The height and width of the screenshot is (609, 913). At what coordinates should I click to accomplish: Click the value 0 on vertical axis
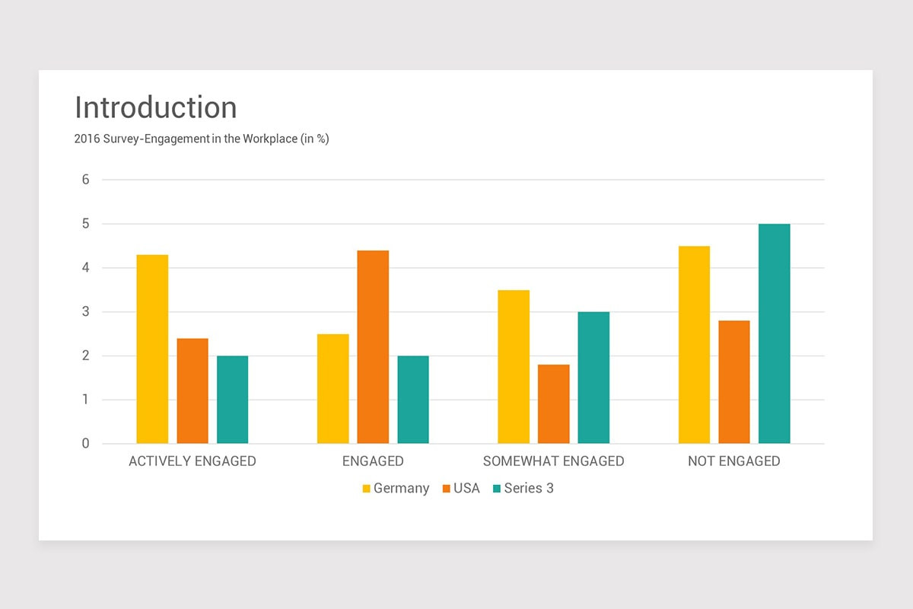click(86, 444)
